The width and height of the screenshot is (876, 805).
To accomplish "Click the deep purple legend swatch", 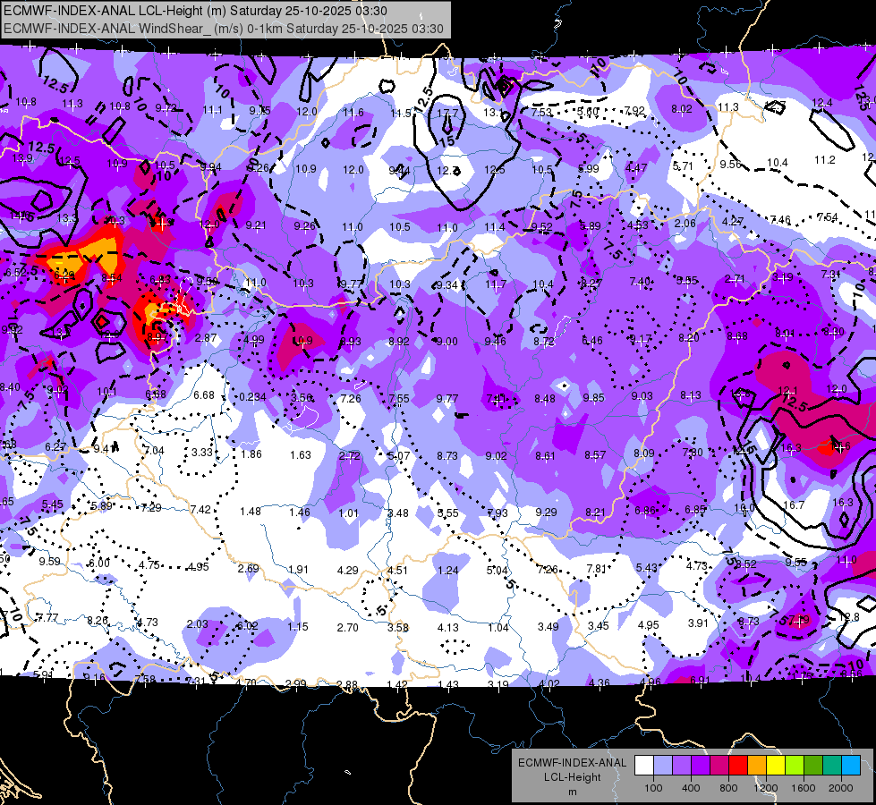I will click(x=701, y=766).
